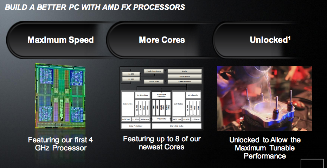Screen dimensions: 327x168
Task: Select the More Cores pill header
Action: click(162, 40)
